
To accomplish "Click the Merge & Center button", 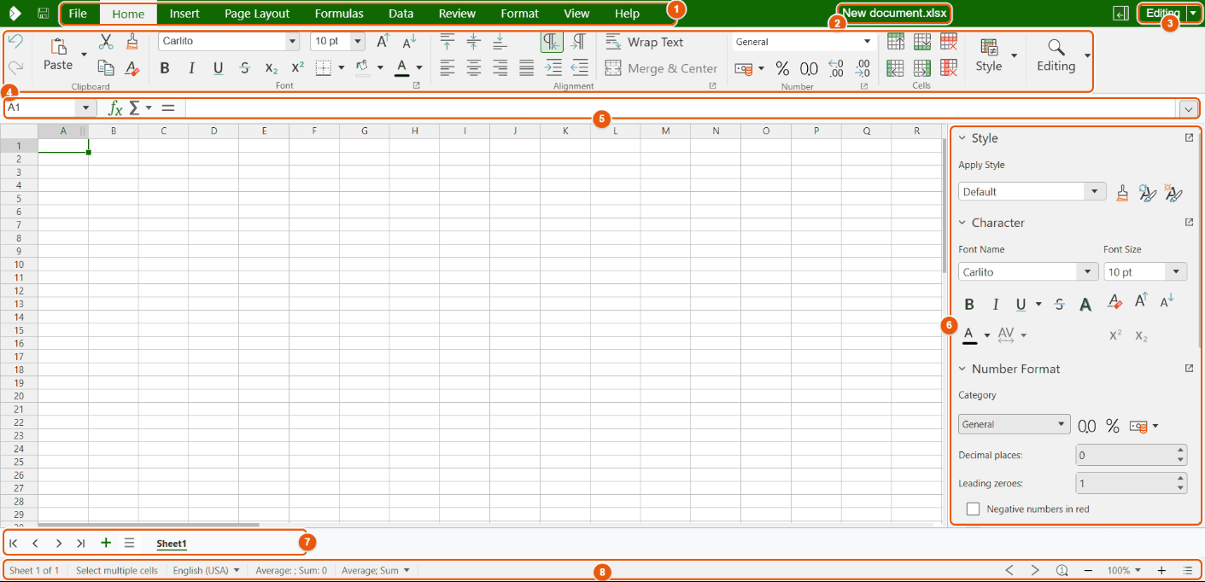I will click(662, 68).
